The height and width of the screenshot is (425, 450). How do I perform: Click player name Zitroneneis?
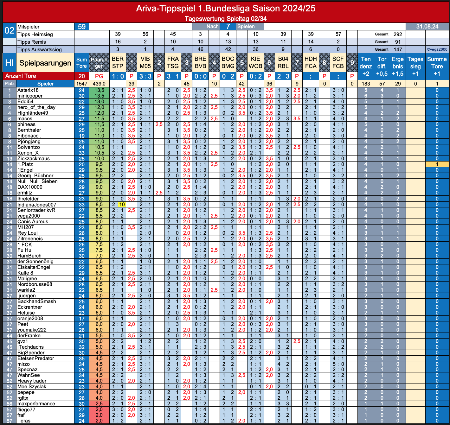coord(30,239)
